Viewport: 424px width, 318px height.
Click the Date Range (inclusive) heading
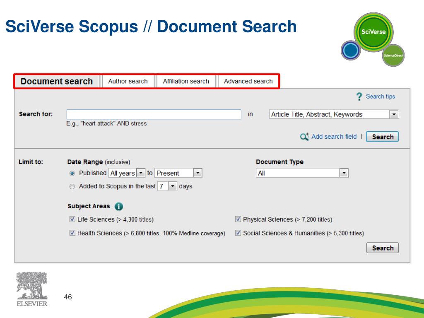tap(99, 162)
